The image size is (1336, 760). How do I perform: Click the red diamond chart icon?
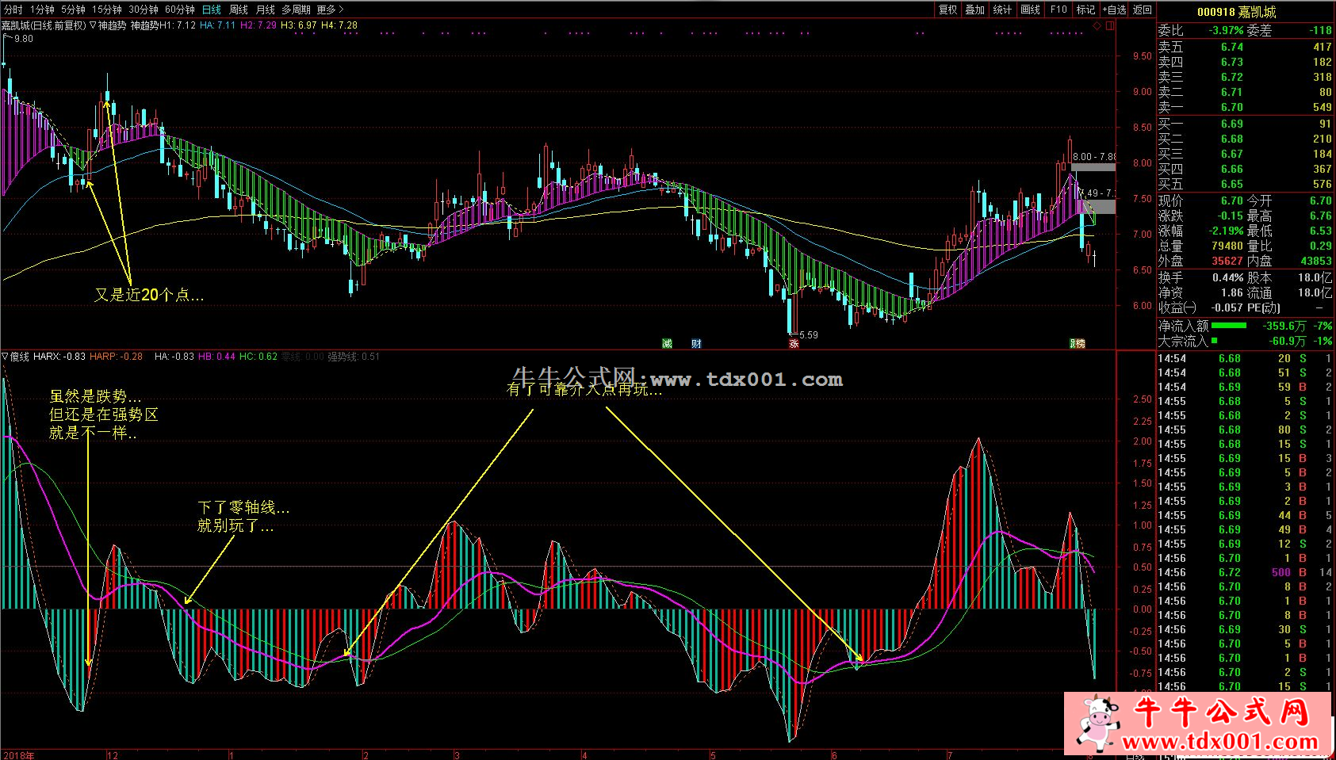tap(1097, 25)
